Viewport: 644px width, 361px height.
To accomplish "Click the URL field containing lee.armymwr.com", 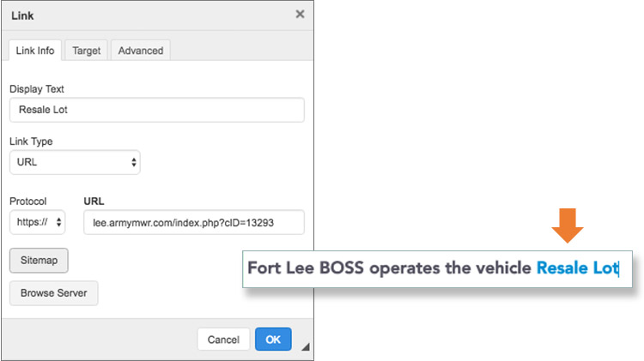I will point(194,222).
